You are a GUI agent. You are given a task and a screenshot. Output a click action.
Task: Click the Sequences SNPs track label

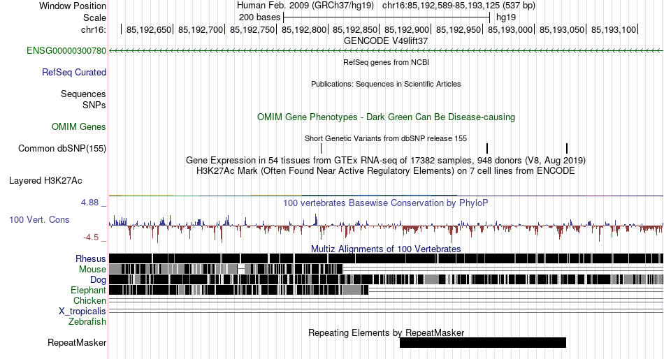(83, 99)
